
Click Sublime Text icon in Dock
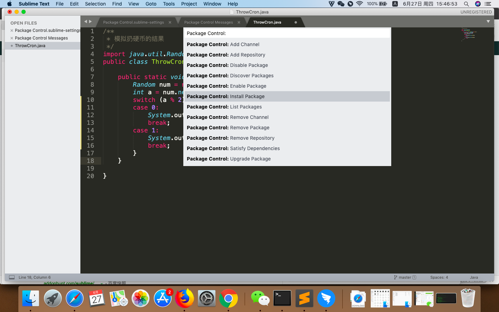[304, 298]
